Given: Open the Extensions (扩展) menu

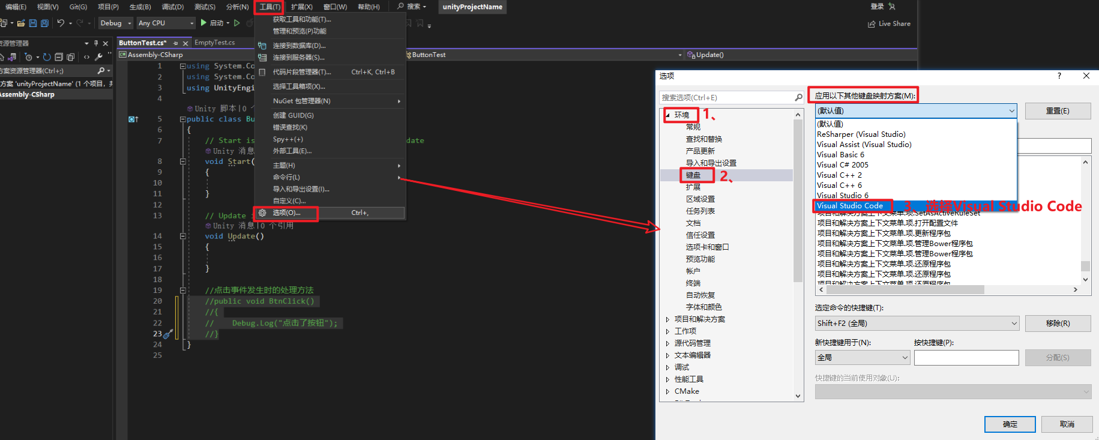Looking at the screenshot, I should (301, 7).
